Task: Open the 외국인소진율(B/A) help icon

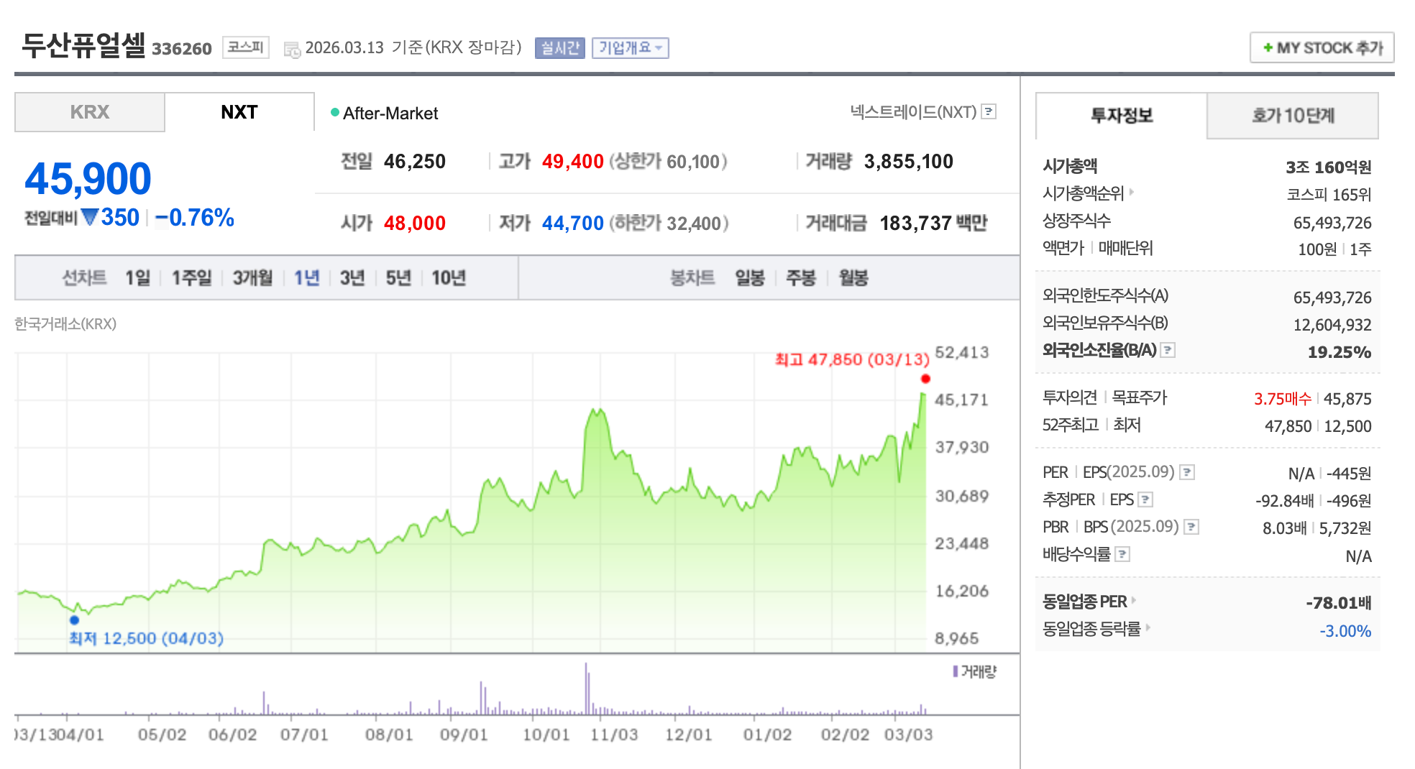Action: tap(1168, 350)
